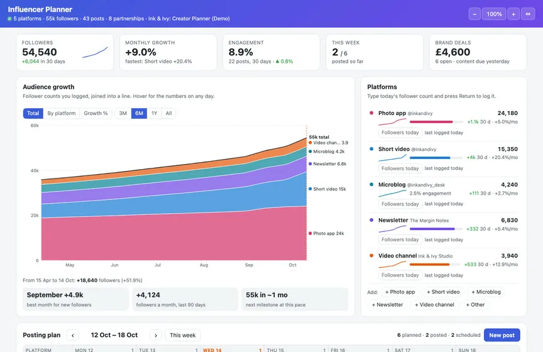Click the Short video blue progress bar

pyautogui.click(x=436, y=158)
